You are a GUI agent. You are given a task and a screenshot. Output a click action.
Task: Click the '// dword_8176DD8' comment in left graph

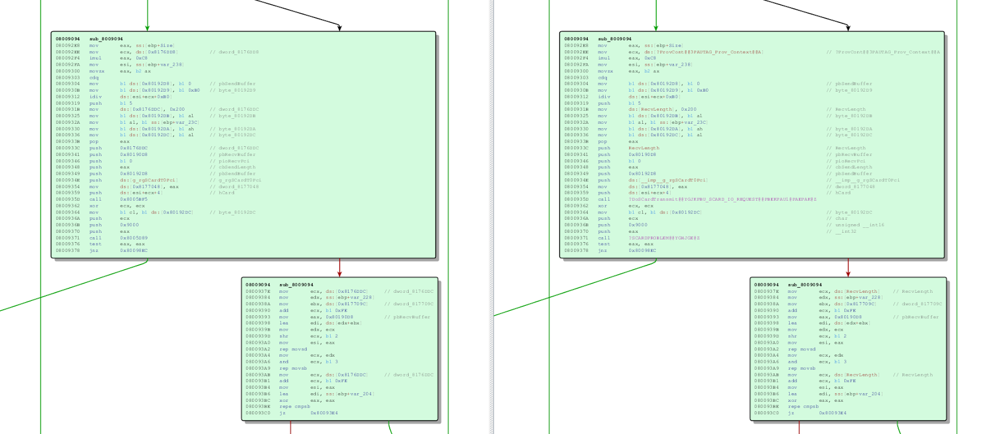(234, 52)
